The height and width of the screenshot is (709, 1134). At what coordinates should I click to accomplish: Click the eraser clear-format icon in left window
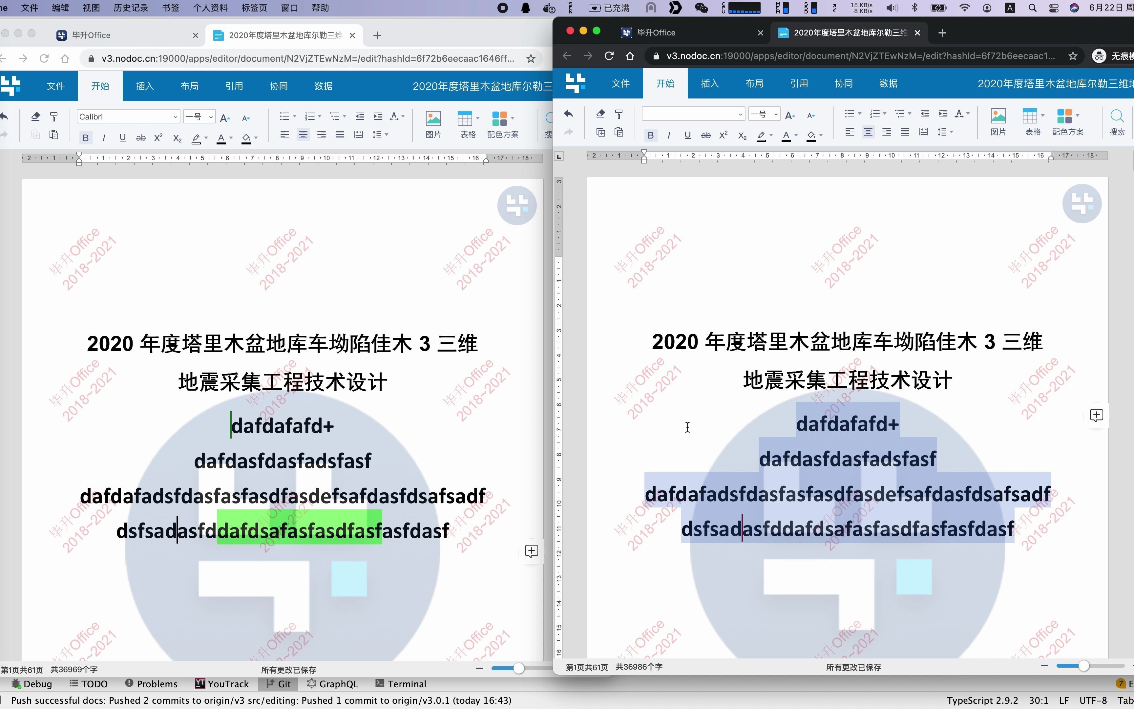pos(35,116)
